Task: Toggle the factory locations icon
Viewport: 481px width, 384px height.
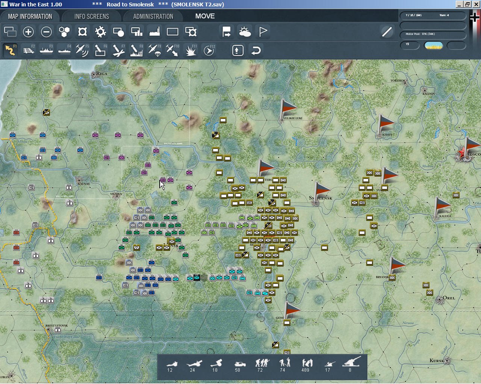Action: (x=154, y=32)
